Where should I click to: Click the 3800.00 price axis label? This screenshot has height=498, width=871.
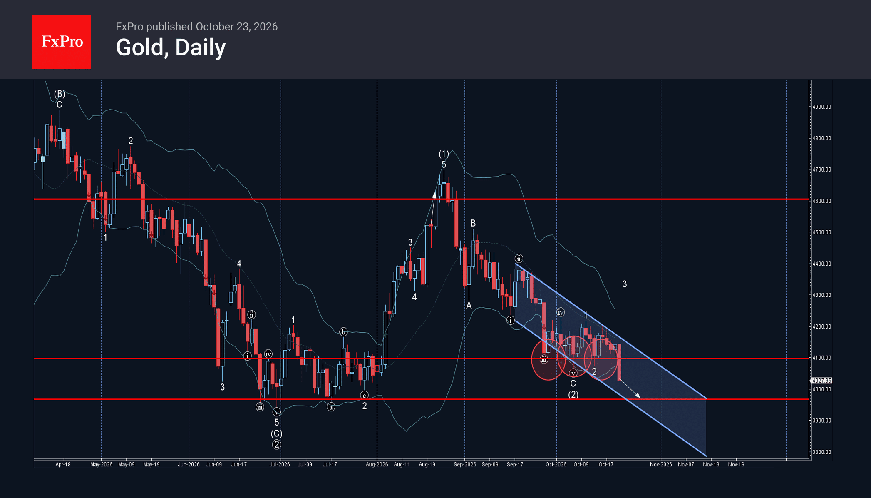[822, 452]
